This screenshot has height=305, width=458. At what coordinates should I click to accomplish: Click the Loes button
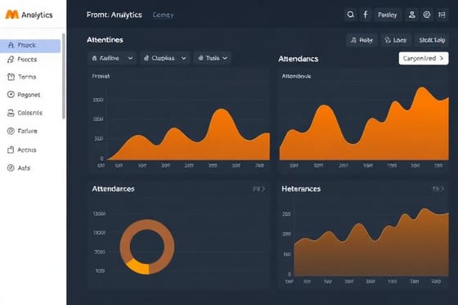pos(396,40)
